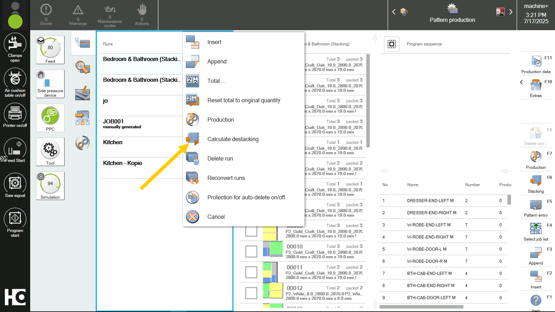Open the Actions indicator

142,15
